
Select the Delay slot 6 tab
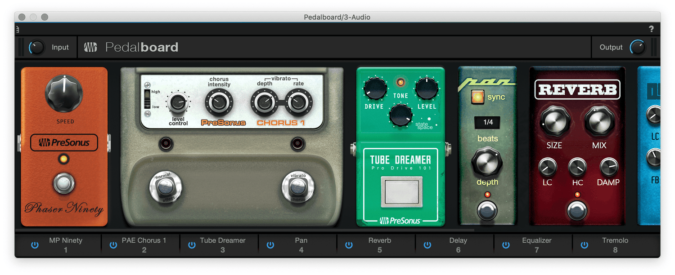coord(458,245)
